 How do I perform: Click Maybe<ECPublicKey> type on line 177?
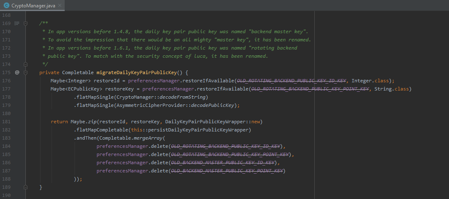tap(77, 89)
